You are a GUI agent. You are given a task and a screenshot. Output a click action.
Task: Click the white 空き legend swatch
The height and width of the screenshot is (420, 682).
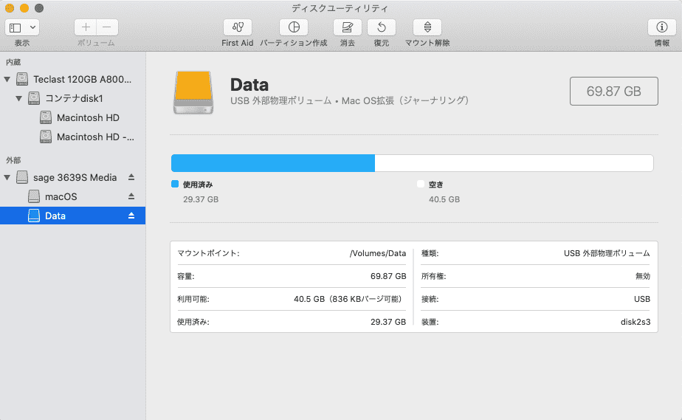pyautogui.click(x=421, y=184)
